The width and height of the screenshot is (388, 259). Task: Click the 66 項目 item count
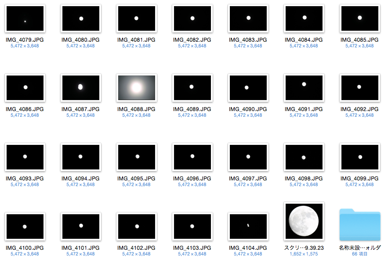(x=360, y=254)
